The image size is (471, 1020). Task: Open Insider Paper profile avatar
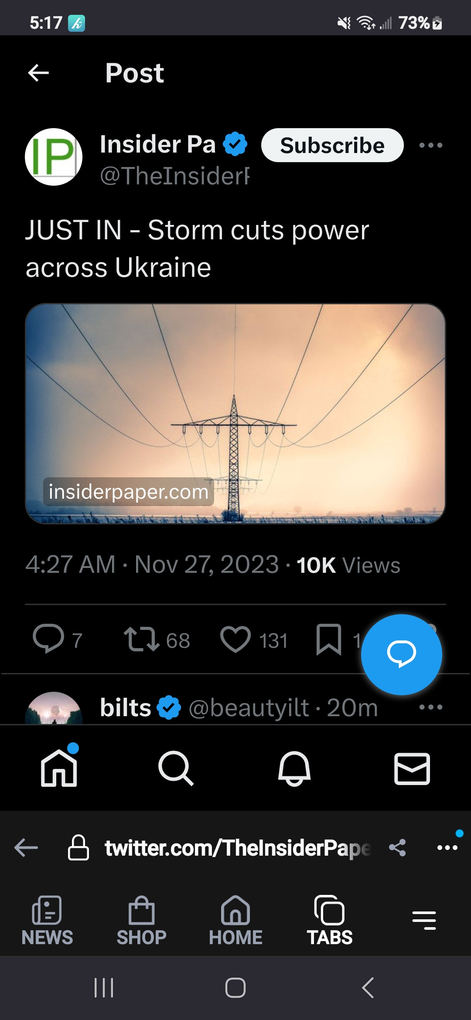point(54,157)
